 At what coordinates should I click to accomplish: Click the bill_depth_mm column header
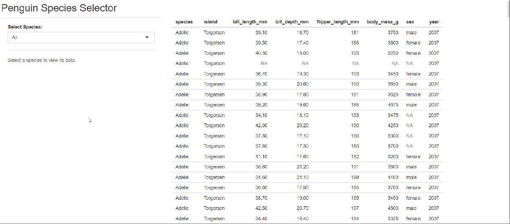point(292,22)
